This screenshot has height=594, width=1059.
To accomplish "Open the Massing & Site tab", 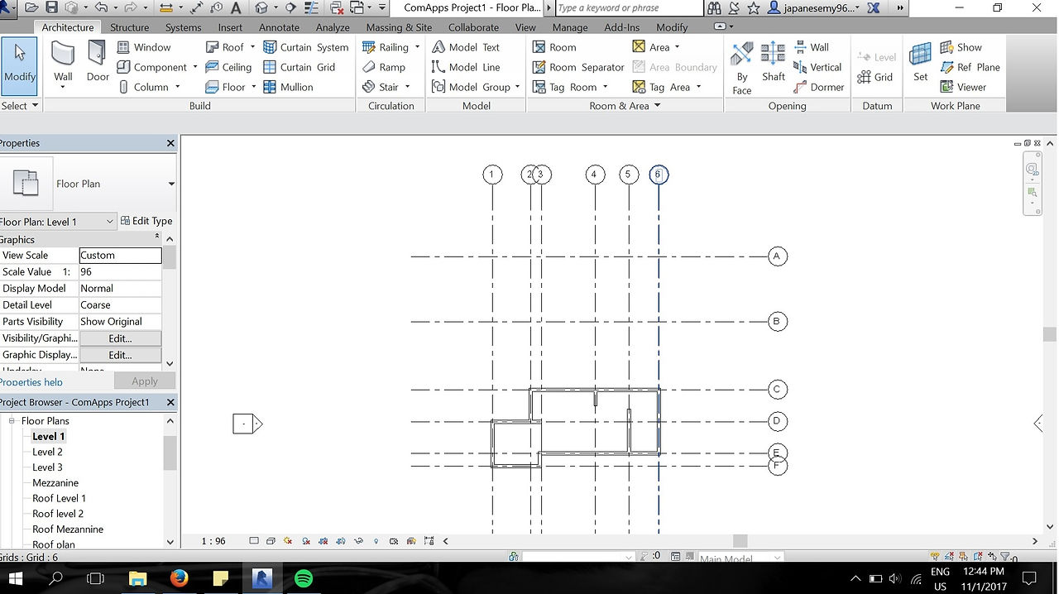I will [399, 27].
